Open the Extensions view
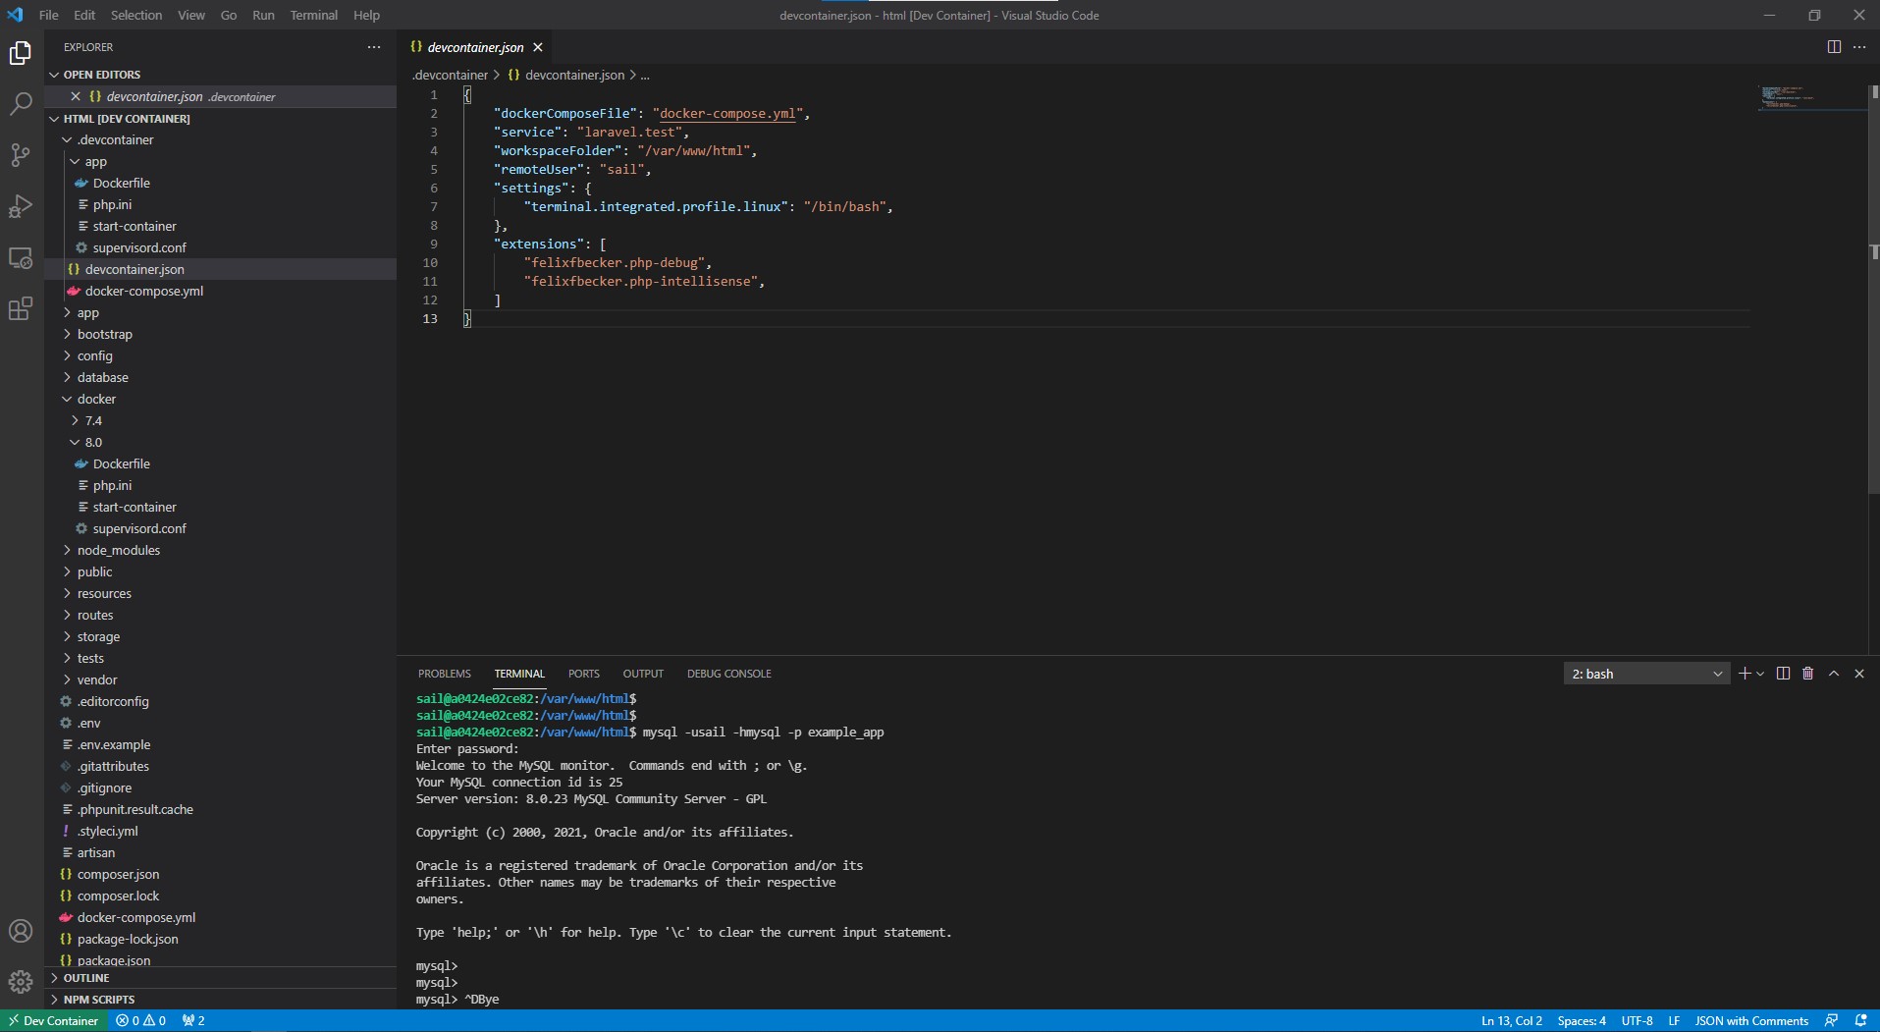Screen dimensions: 1880x1032 [x=20, y=308]
